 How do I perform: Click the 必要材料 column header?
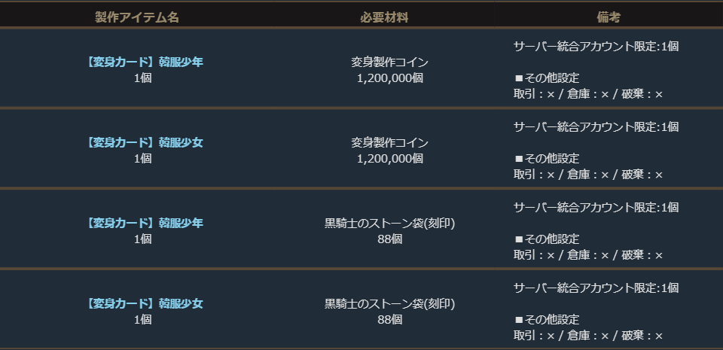[x=389, y=17]
